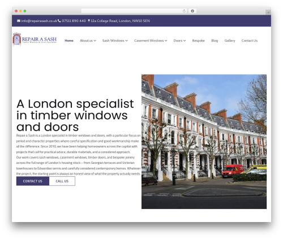This screenshot has height=239, width=283.
Task: Click the email envelope icon in top bar
Action: [19, 21]
